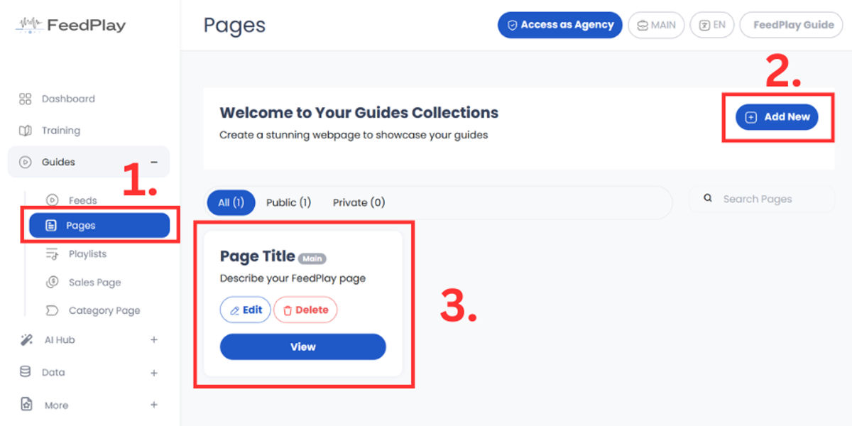Click the Playlists icon in sidebar
Image resolution: width=852 pixels, height=426 pixels.
(x=52, y=253)
